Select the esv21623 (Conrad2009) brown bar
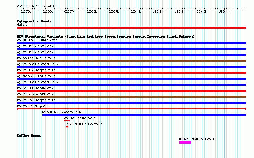Image resolution: width=254 pixels, height=158 pixels. tap(131, 97)
